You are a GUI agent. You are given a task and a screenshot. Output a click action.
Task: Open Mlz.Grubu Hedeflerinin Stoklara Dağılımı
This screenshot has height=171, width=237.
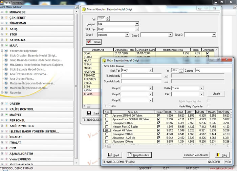tap(37, 65)
